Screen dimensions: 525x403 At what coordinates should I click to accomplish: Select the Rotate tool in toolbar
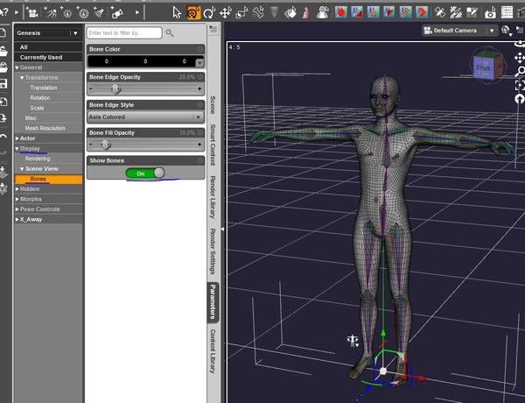[209, 13]
